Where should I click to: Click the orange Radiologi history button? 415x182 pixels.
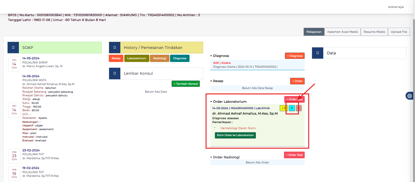click(x=159, y=58)
